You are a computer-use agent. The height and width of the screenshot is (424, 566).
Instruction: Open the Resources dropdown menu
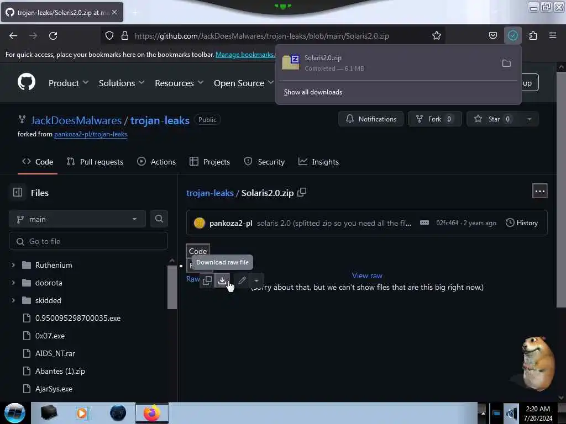pos(179,83)
